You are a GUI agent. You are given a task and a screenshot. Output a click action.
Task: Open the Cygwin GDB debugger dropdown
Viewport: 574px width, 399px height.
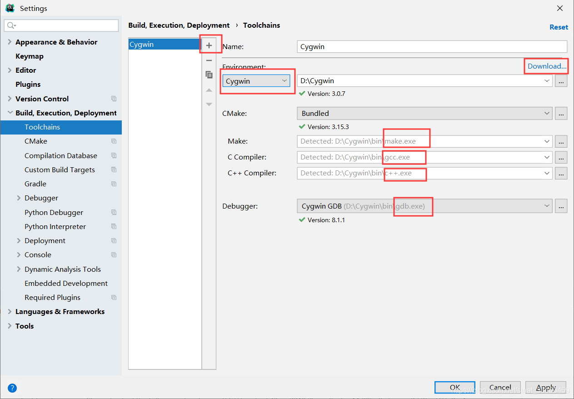pos(547,206)
